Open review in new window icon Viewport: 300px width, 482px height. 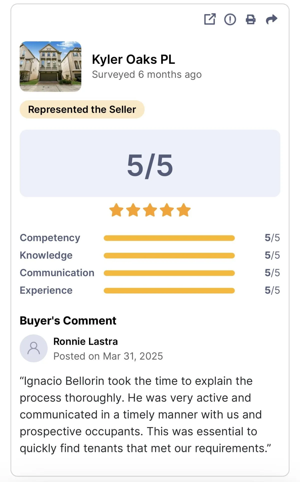tap(210, 19)
